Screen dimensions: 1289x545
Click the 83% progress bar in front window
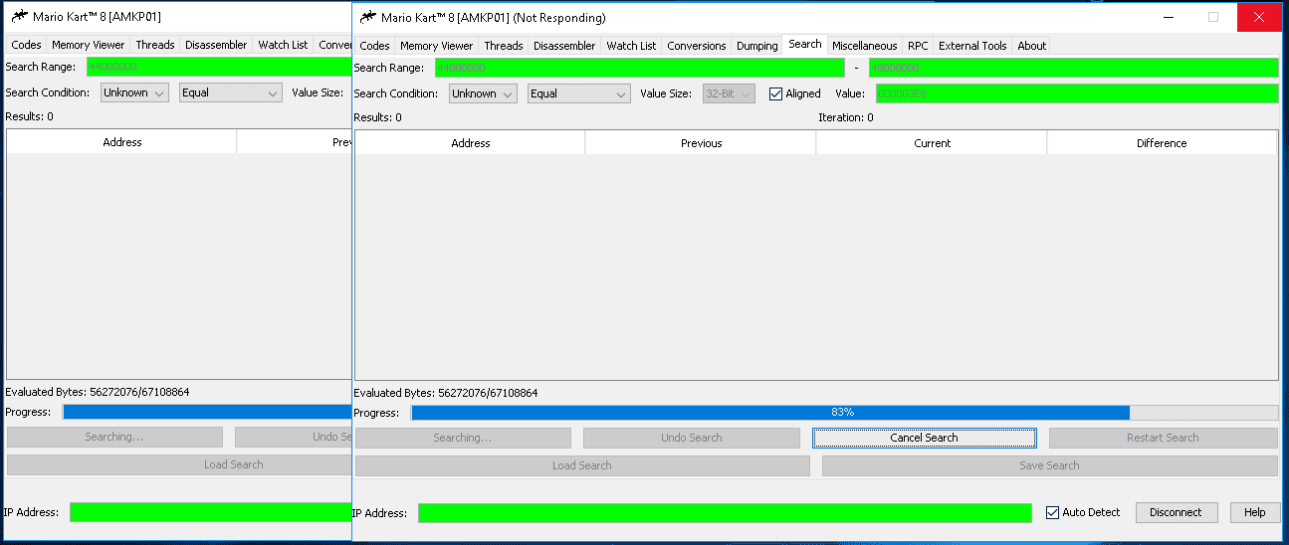tap(844, 412)
